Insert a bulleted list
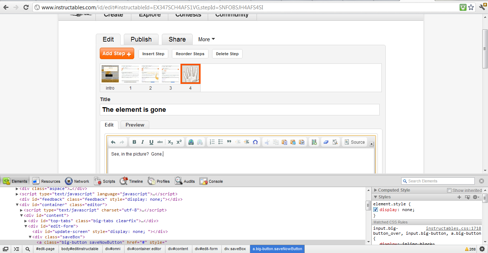The width and height of the screenshot is (488, 253). pyautogui.click(x=221, y=142)
